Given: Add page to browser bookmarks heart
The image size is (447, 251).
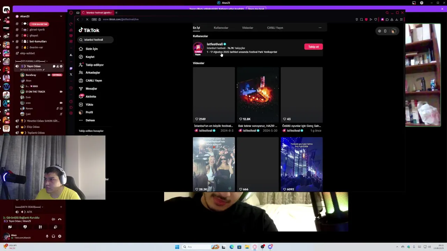Looking at the screenshot, I should tap(375, 20).
